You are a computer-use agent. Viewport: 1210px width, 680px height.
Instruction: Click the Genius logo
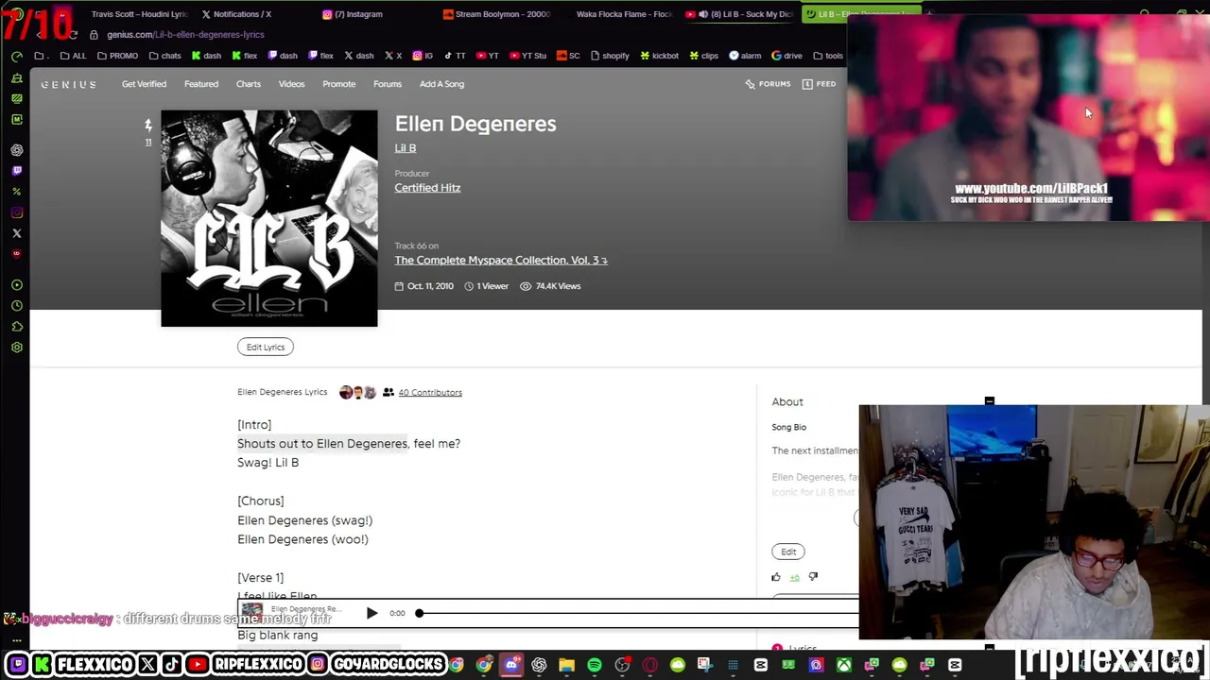[x=68, y=84]
